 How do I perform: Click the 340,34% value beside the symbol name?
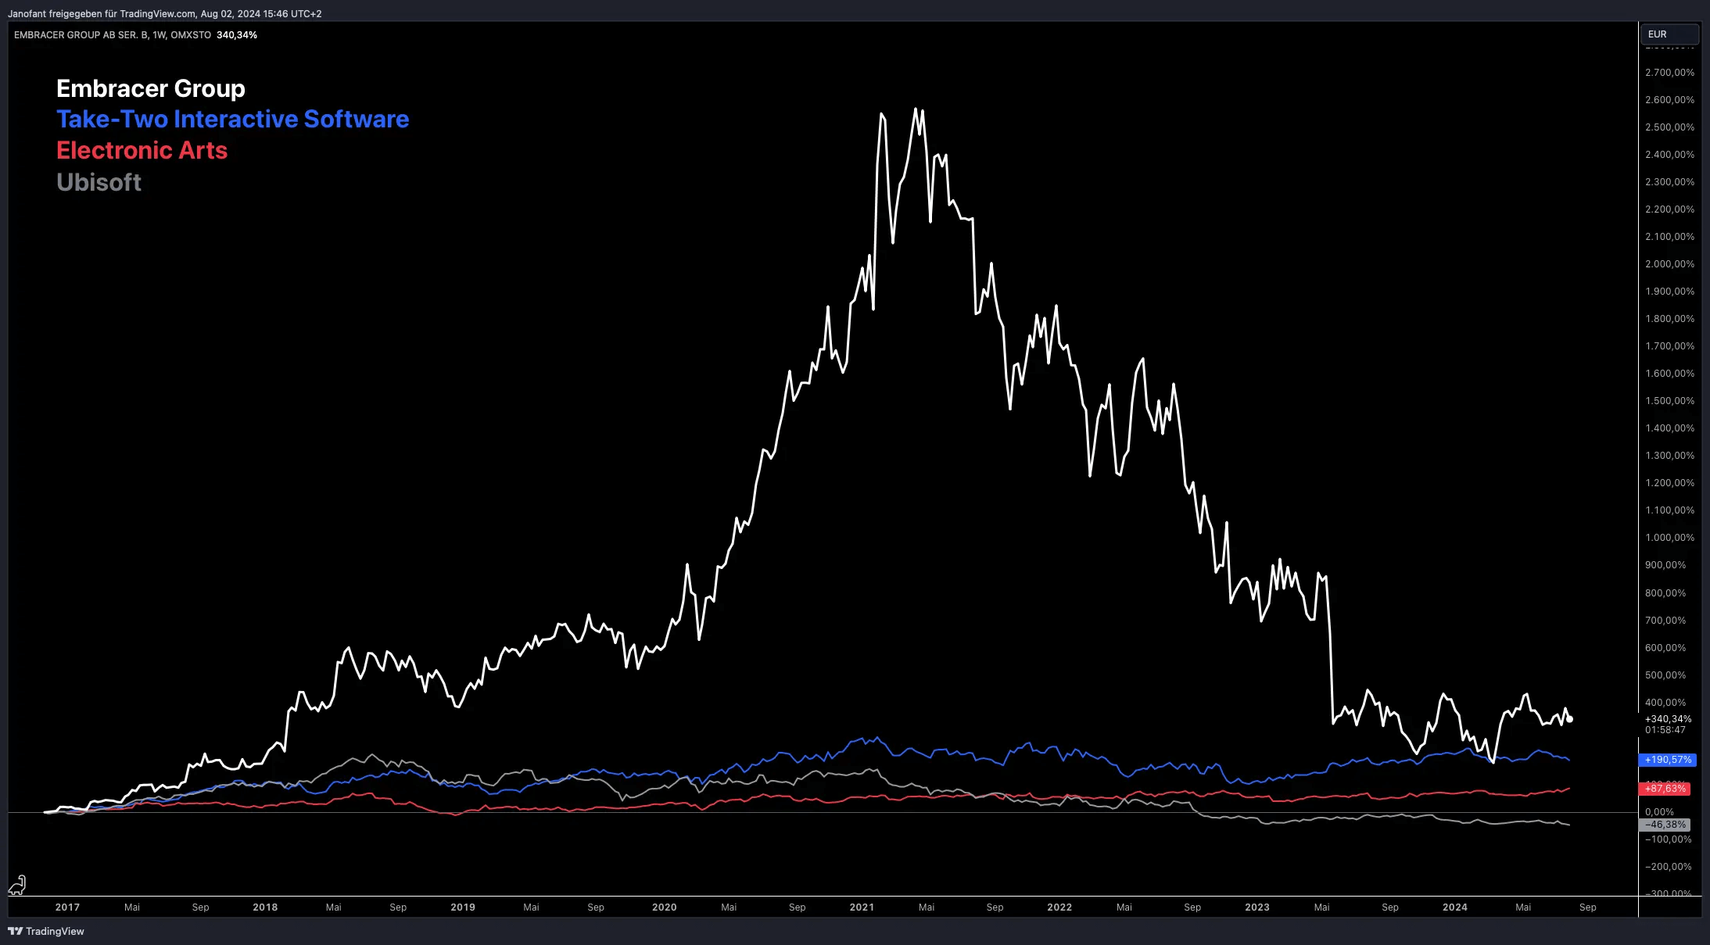pos(237,35)
